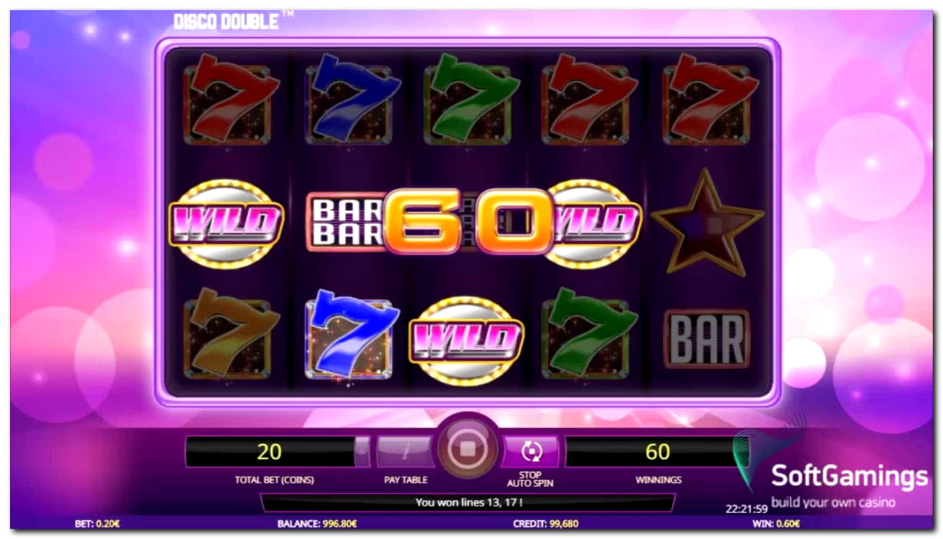Click the small control beside the Total Bet box
The height and width of the screenshot is (539, 943).
(363, 452)
